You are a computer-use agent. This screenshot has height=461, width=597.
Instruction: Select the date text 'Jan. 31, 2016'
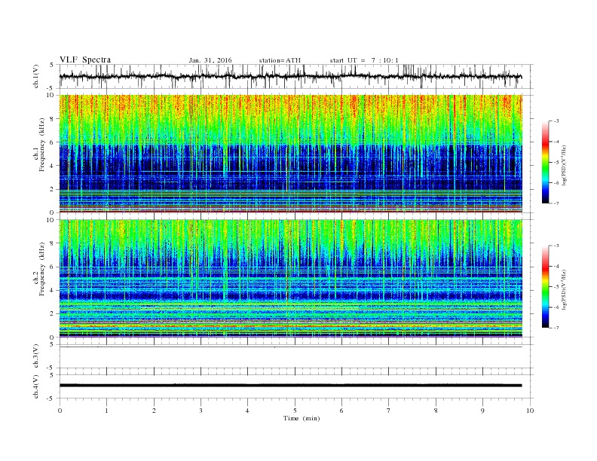tap(210, 60)
